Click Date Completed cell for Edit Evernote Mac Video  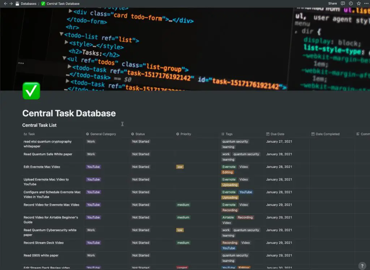332,169
